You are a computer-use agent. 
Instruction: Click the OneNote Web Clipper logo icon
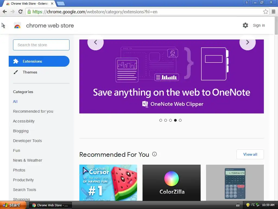(x=145, y=104)
